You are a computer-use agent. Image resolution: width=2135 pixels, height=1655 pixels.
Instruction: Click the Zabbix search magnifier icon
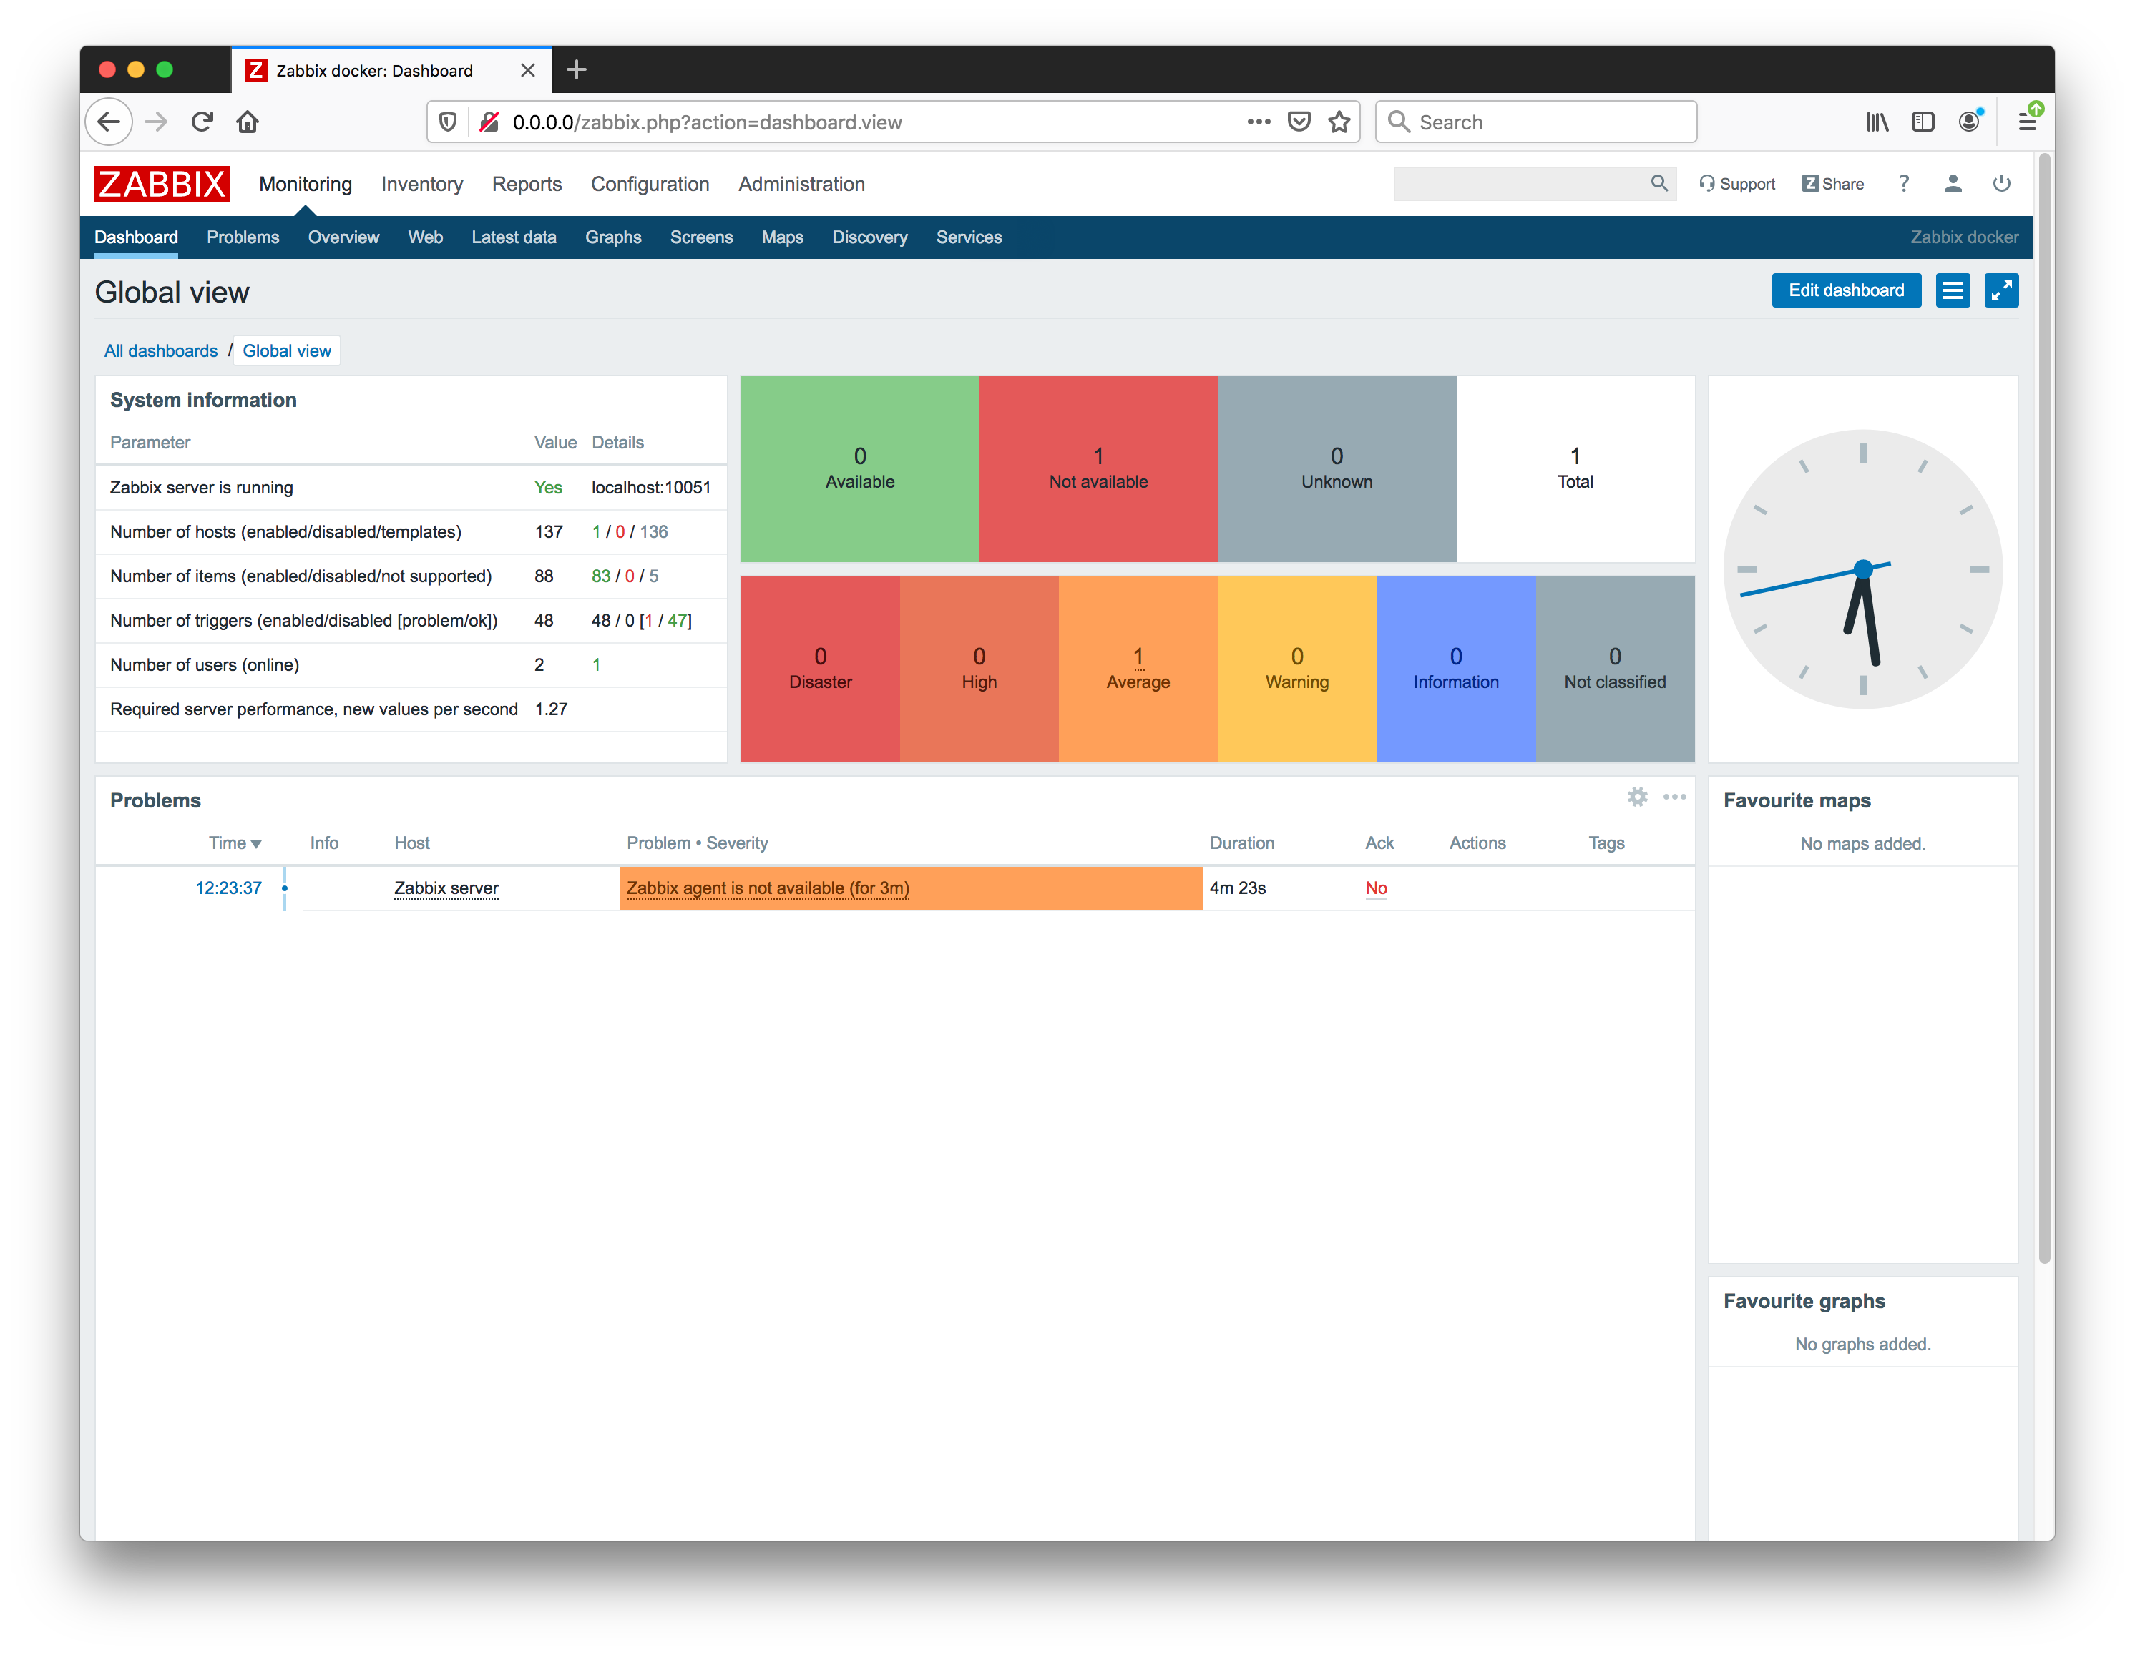point(1659,184)
